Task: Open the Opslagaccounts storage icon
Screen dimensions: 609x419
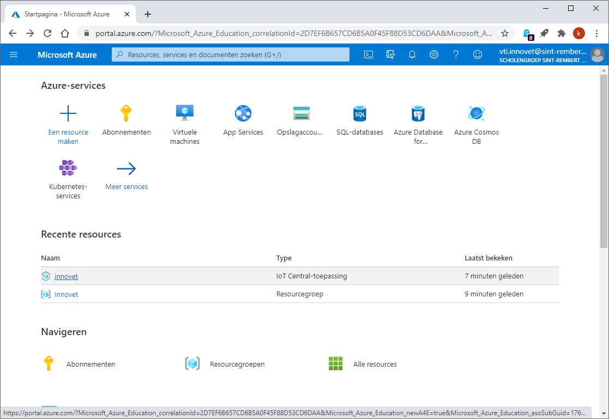Action: click(x=302, y=113)
